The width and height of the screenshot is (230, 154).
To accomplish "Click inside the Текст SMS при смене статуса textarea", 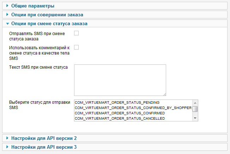I will tap(120, 80).
